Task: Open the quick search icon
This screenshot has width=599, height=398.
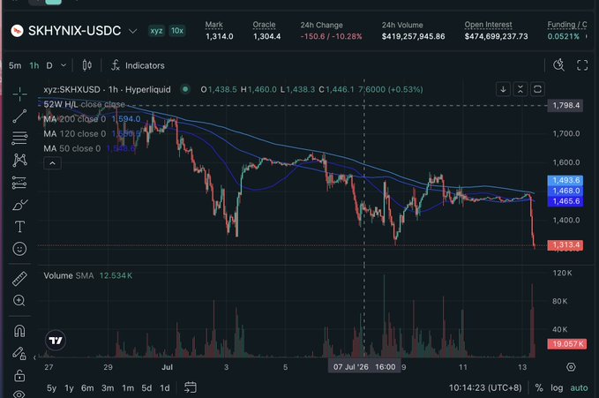Action: 559,65
